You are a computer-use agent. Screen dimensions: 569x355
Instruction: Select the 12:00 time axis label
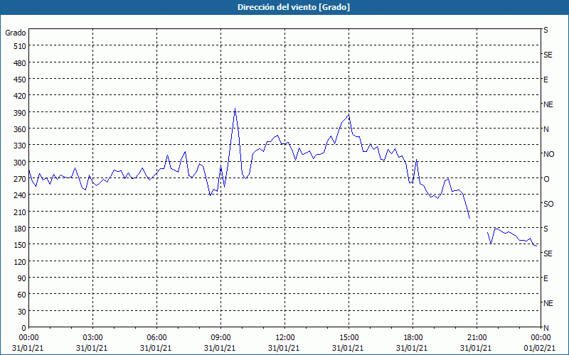pos(285,338)
